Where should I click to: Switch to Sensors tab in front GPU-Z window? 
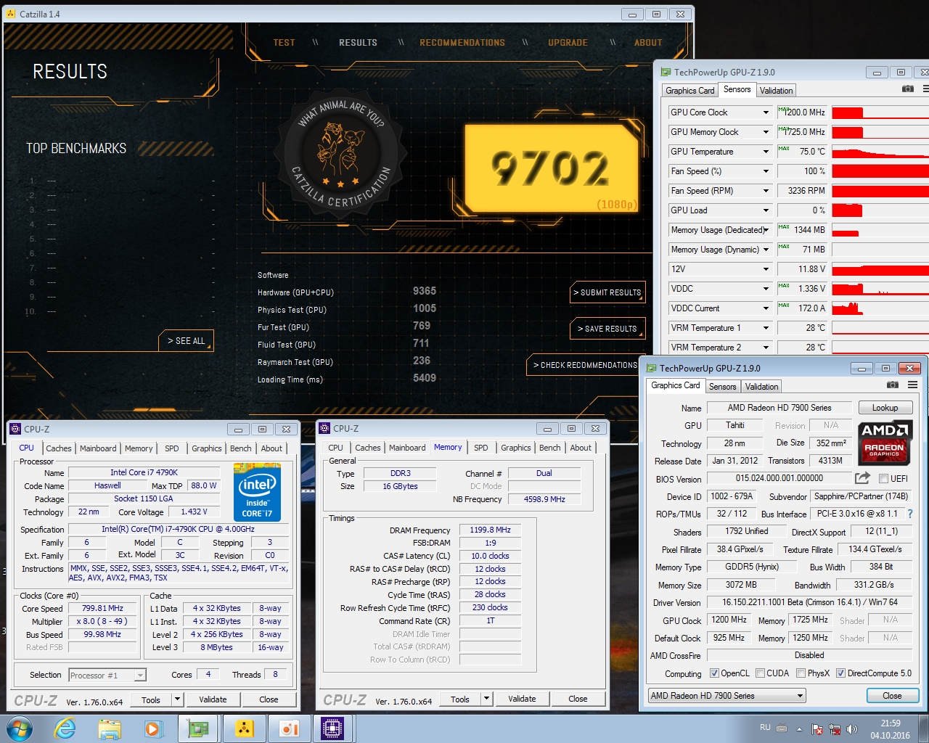click(722, 386)
